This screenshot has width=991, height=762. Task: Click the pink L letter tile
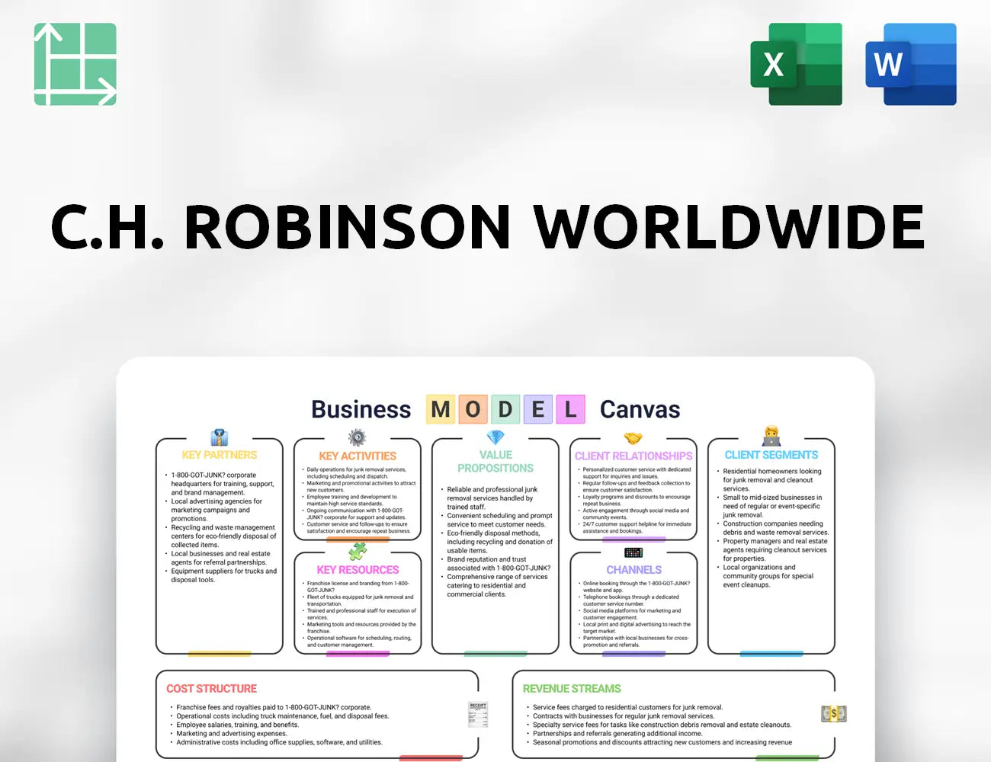click(x=570, y=410)
